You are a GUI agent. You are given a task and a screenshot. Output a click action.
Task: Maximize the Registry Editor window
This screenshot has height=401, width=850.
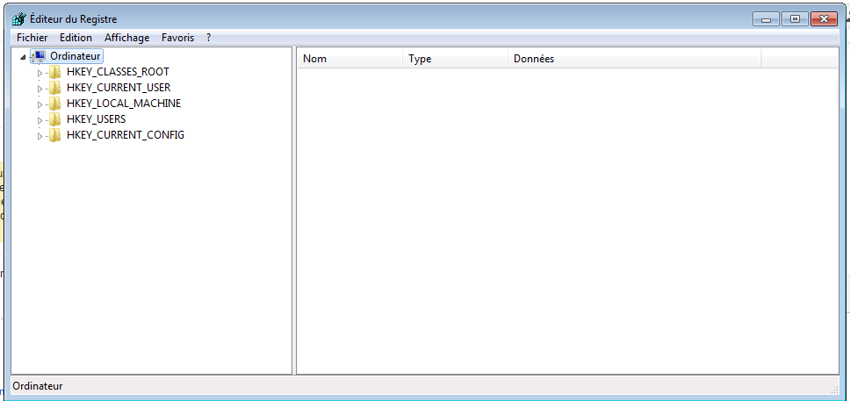(796, 19)
